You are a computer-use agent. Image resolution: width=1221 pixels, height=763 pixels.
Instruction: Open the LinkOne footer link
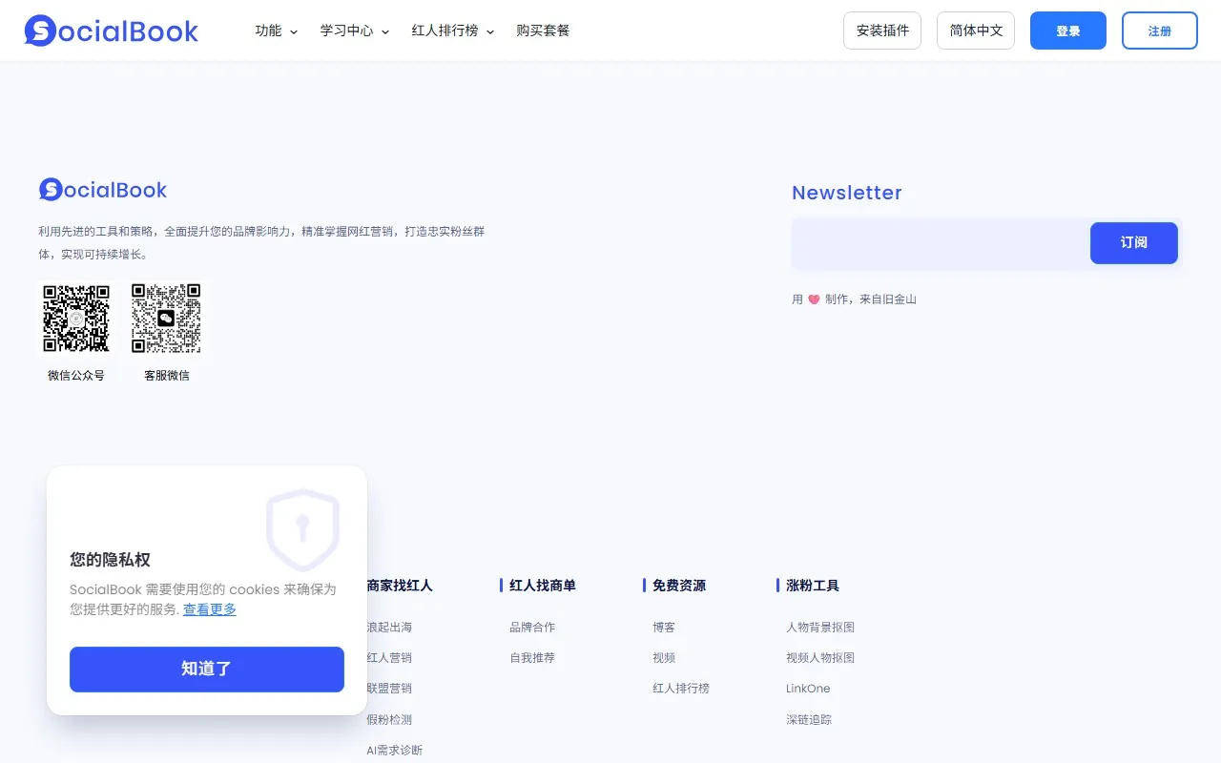point(808,689)
